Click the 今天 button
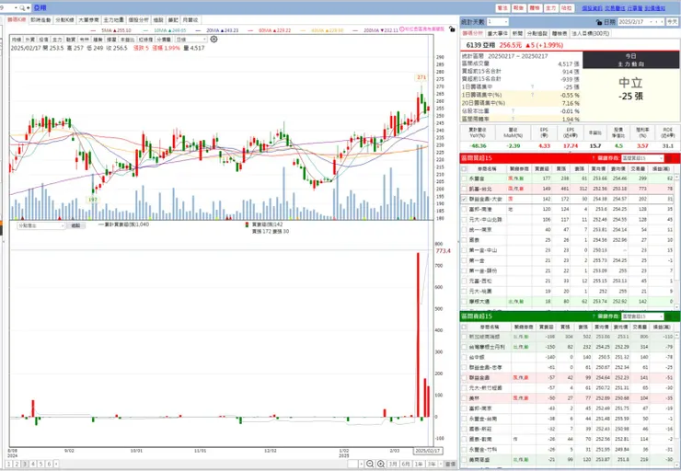This screenshot has width=681, height=471. click(672, 22)
